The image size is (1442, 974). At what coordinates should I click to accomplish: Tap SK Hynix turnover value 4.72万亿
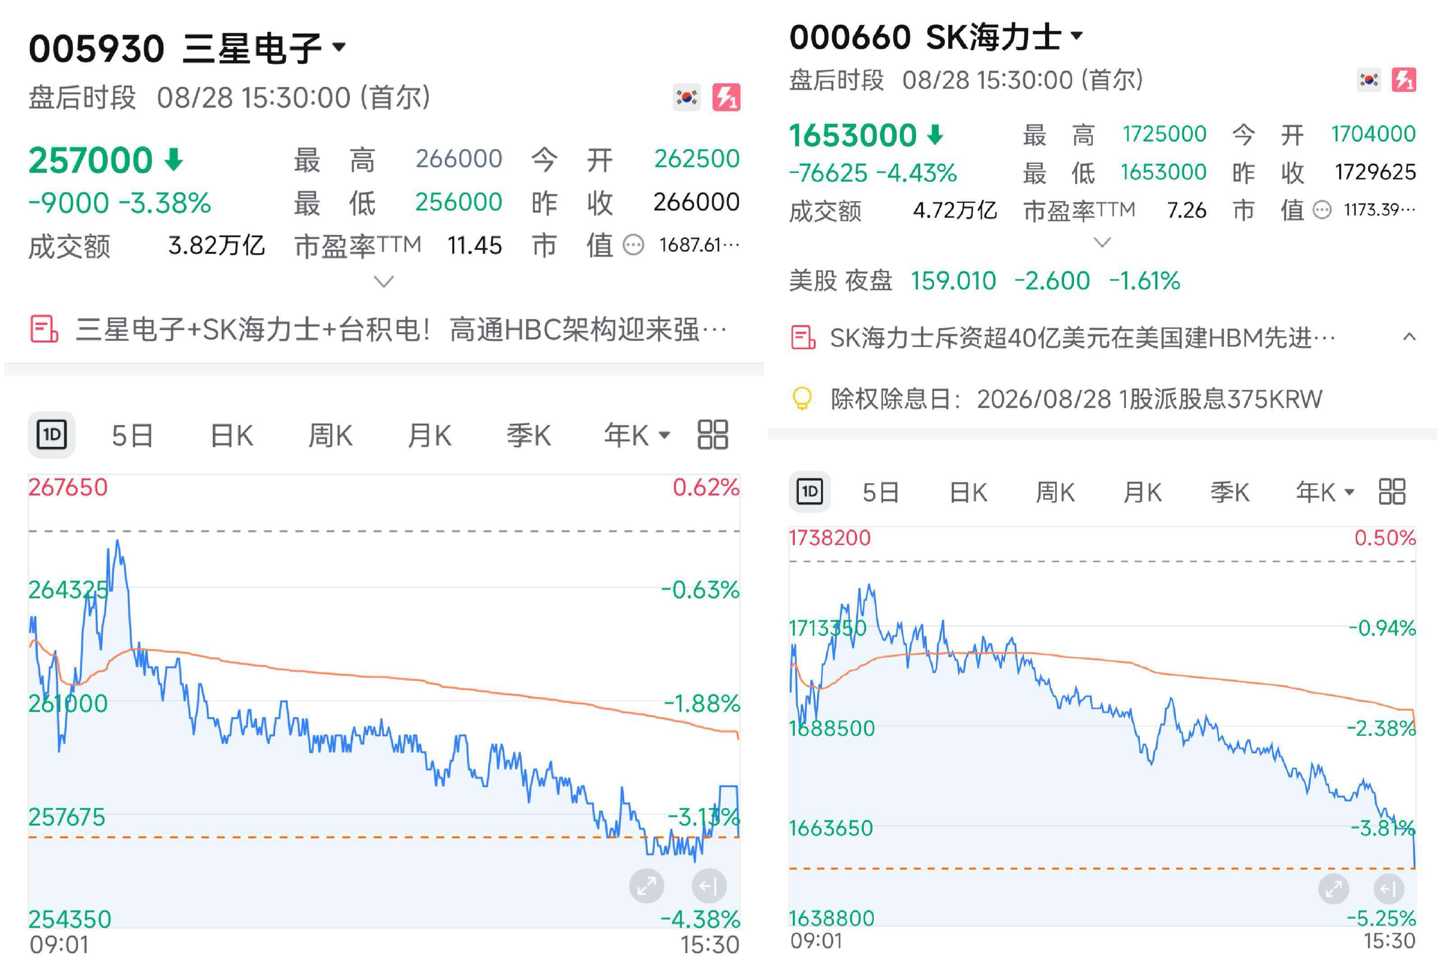coord(955,210)
